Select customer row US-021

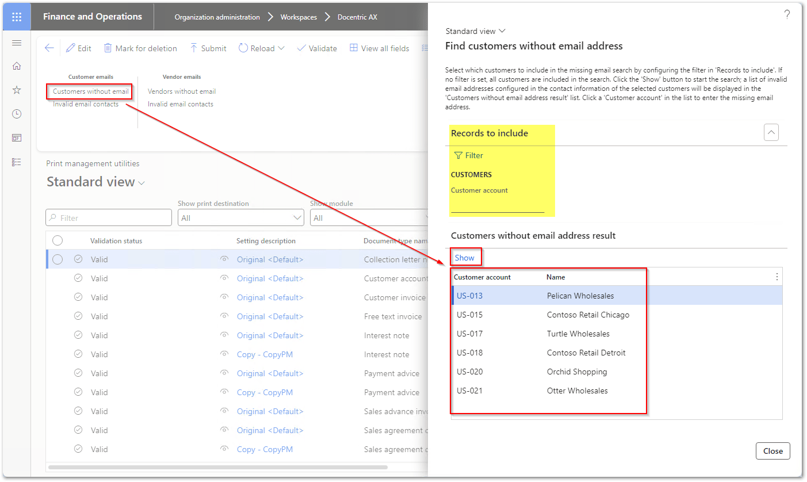pos(617,391)
